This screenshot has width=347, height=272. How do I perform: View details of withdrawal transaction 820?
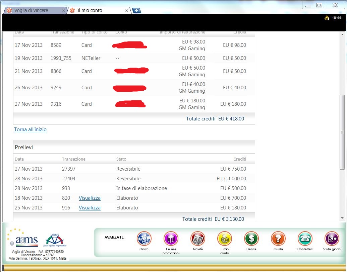90,198
